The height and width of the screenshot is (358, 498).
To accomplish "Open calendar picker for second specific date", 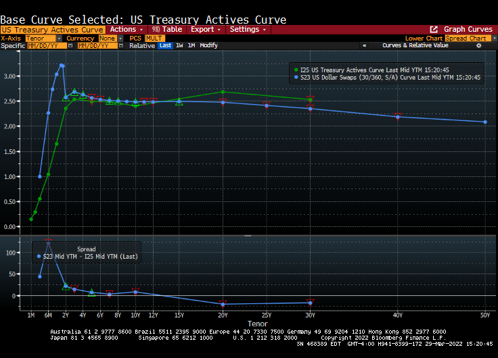I will (x=121, y=46).
